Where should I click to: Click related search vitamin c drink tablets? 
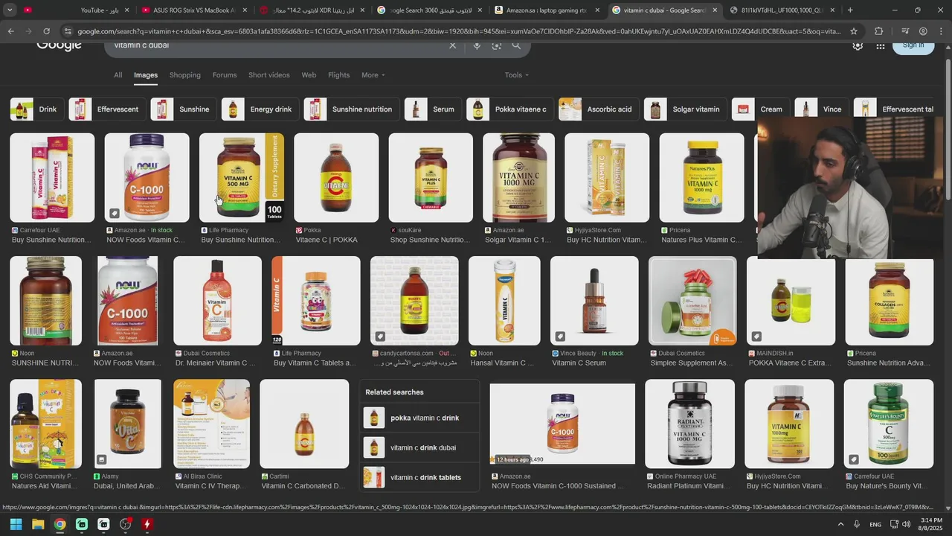(x=420, y=477)
